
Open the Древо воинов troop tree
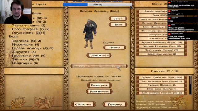click(x=99, y=55)
